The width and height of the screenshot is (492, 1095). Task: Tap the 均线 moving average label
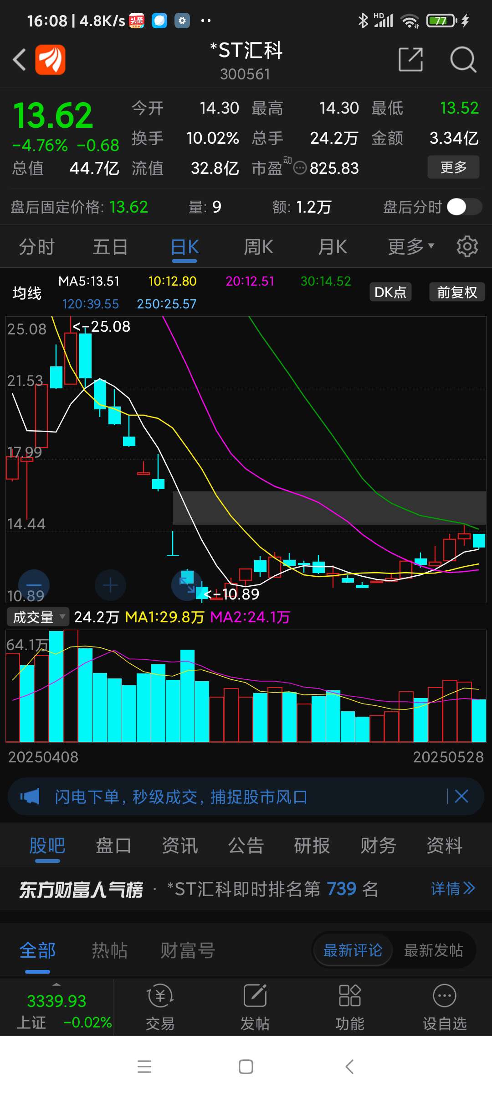(x=27, y=292)
